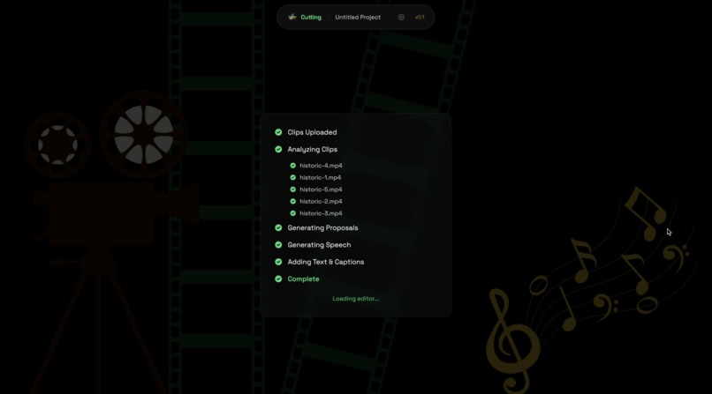
Task: Click checkmark next to Adding Text & Captions
Action: pos(278,262)
